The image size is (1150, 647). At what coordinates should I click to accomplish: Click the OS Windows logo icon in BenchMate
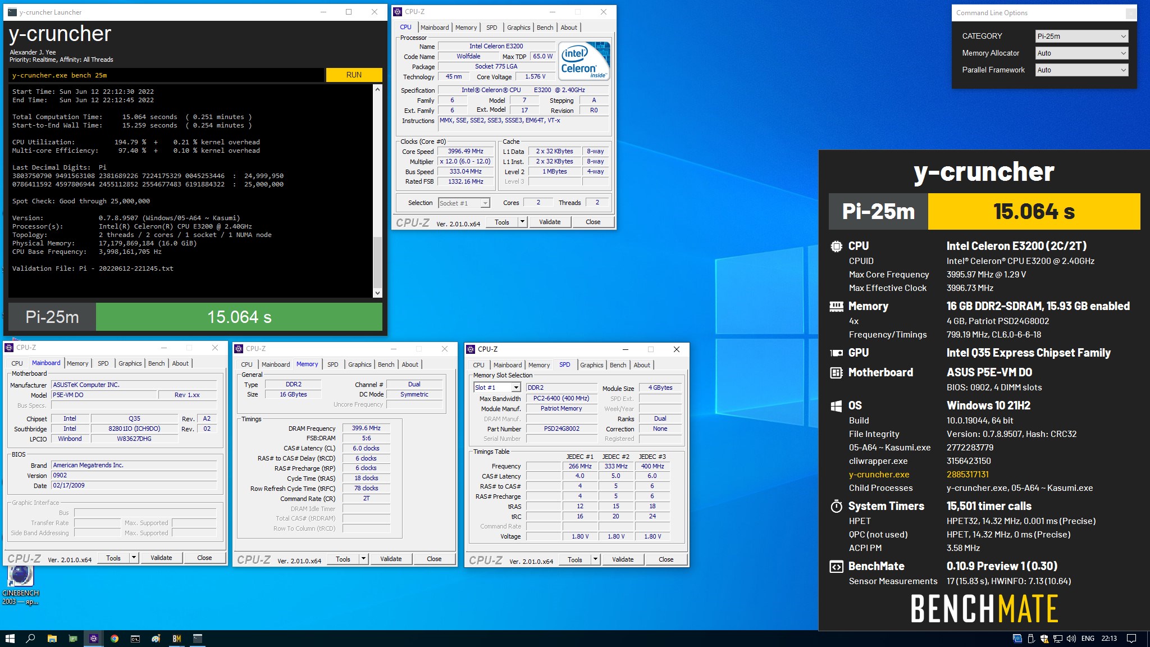[x=836, y=405]
